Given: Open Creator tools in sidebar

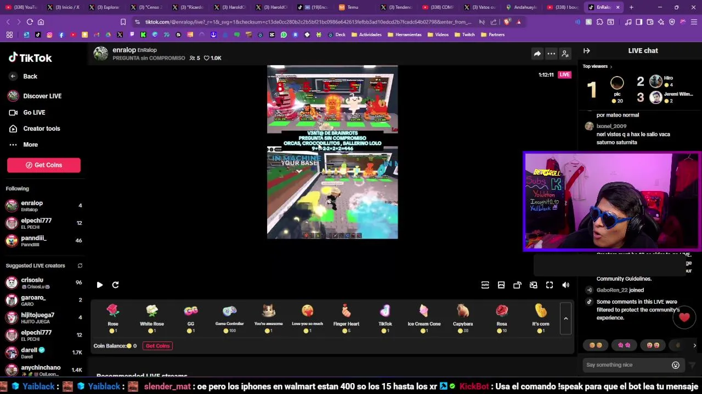Looking at the screenshot, I should (35, 129).
